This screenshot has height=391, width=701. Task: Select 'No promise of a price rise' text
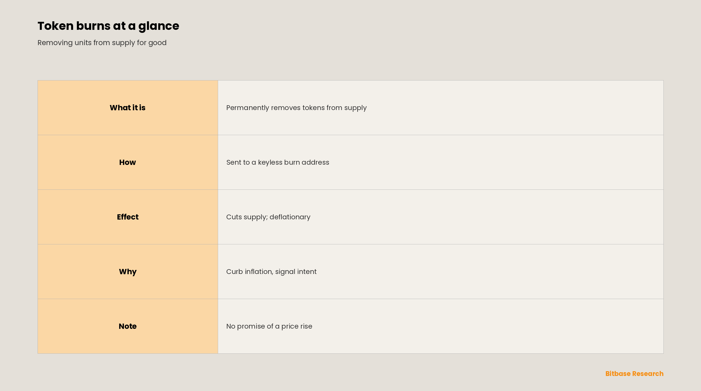269,326
